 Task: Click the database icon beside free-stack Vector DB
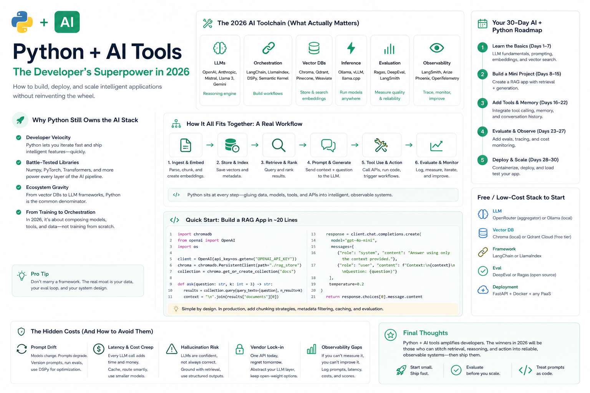pyautogui.click(x=483, y=233)
